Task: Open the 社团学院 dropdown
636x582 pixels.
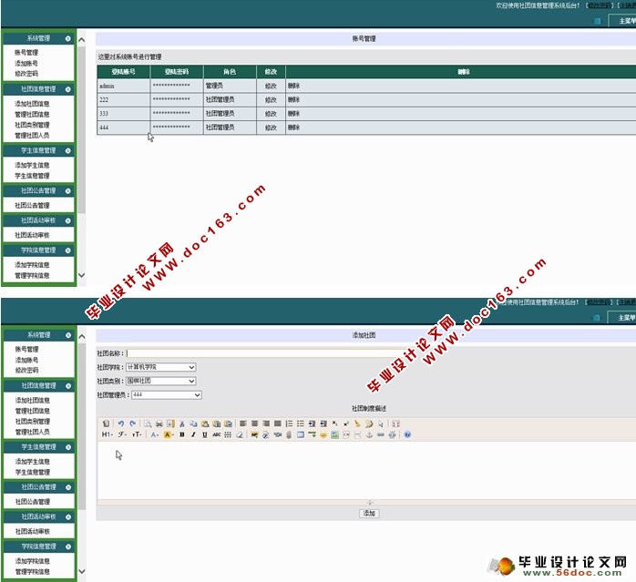Action: 161,367
